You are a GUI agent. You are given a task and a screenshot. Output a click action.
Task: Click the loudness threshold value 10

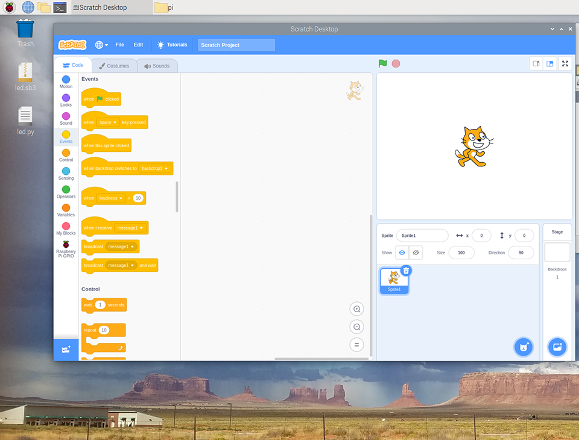click(x=138, y=198)
